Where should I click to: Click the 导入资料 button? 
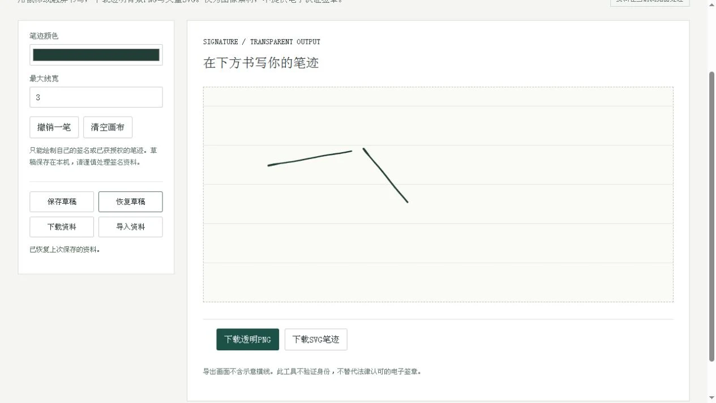point(131,227)
